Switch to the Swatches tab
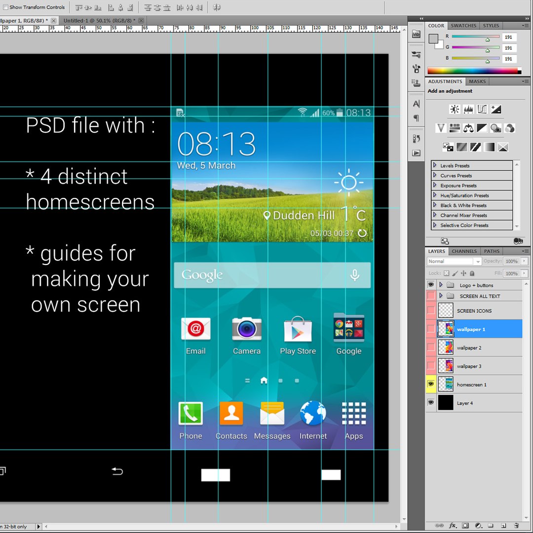The height and width of the screenshot is (533, 533). pyautogui.click(x=463, y=26)
